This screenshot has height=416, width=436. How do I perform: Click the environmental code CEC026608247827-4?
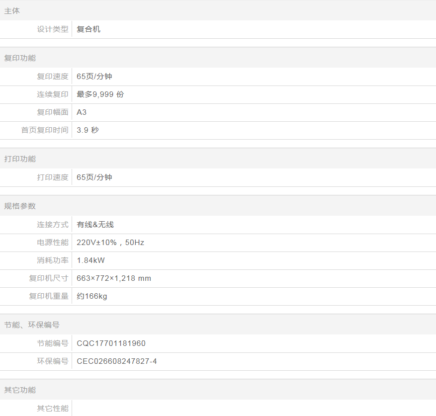pyautogui.click(x=117, y=361)
